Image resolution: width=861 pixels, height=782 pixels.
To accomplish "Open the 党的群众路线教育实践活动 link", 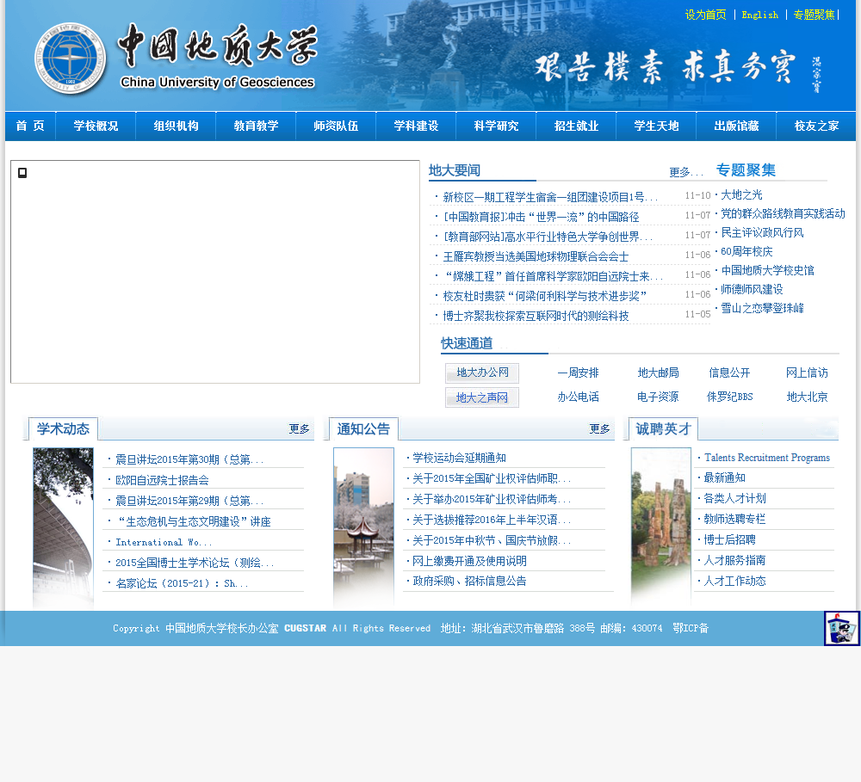I will coord(783,213).
